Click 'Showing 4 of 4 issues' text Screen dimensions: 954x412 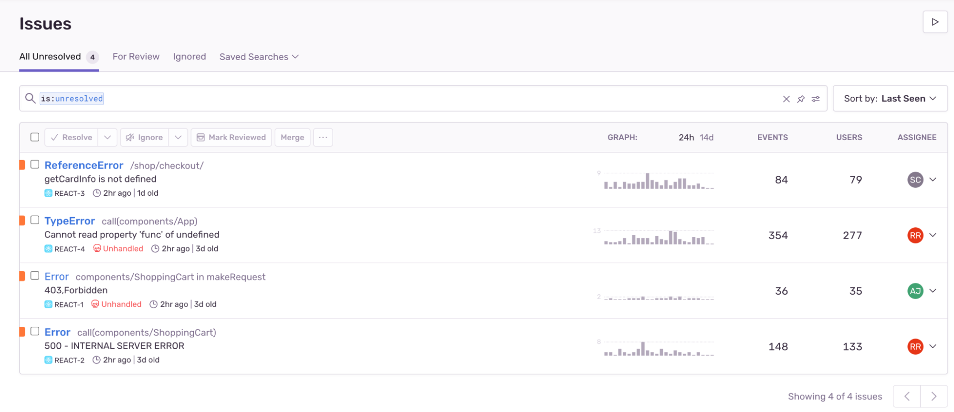point(835,396)
